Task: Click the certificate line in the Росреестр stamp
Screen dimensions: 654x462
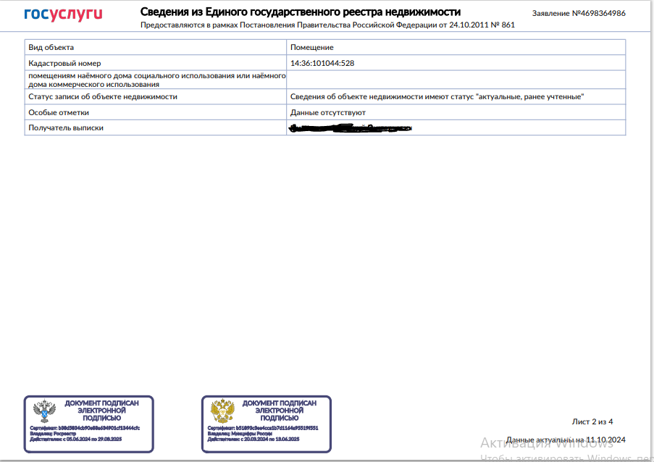Action: [x=85, y=428]
